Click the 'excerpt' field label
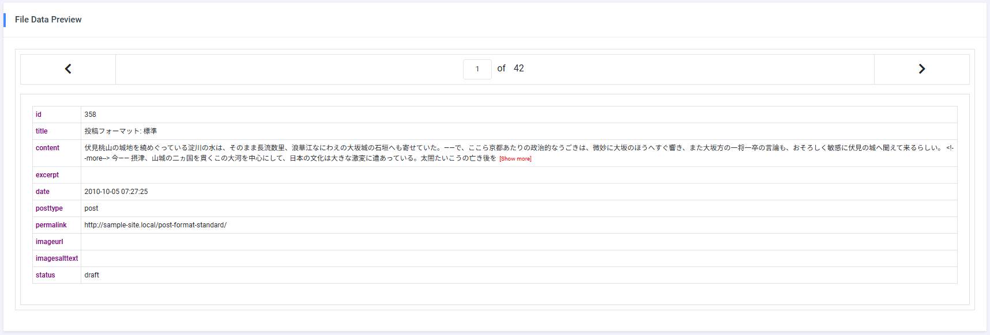Image resolution: width=990 pixels, height=335 pixels. [x=47, y=175]
